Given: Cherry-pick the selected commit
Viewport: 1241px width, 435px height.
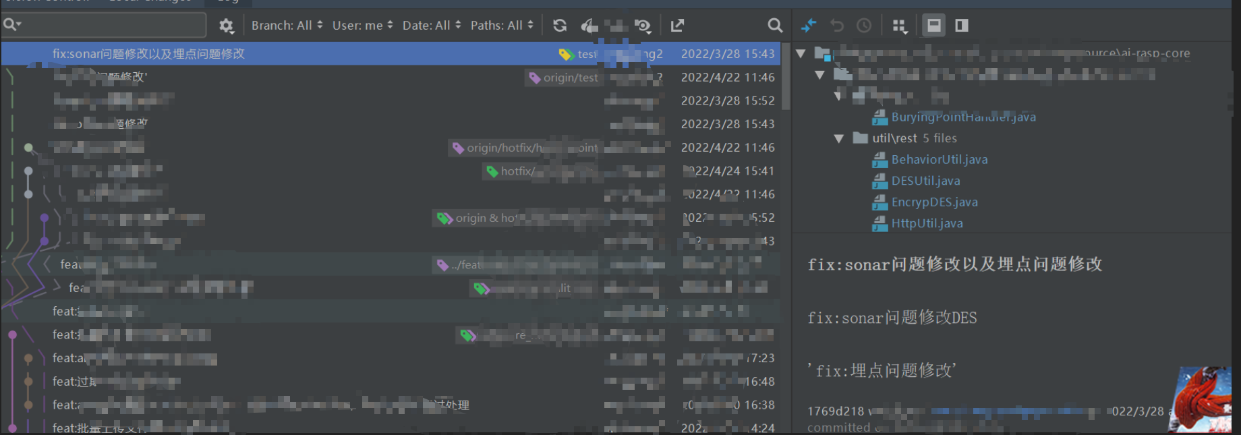Looking at the screenshot, I should pyautogui.click(x=589, y=26).
